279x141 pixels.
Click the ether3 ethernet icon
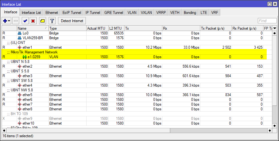20,76
